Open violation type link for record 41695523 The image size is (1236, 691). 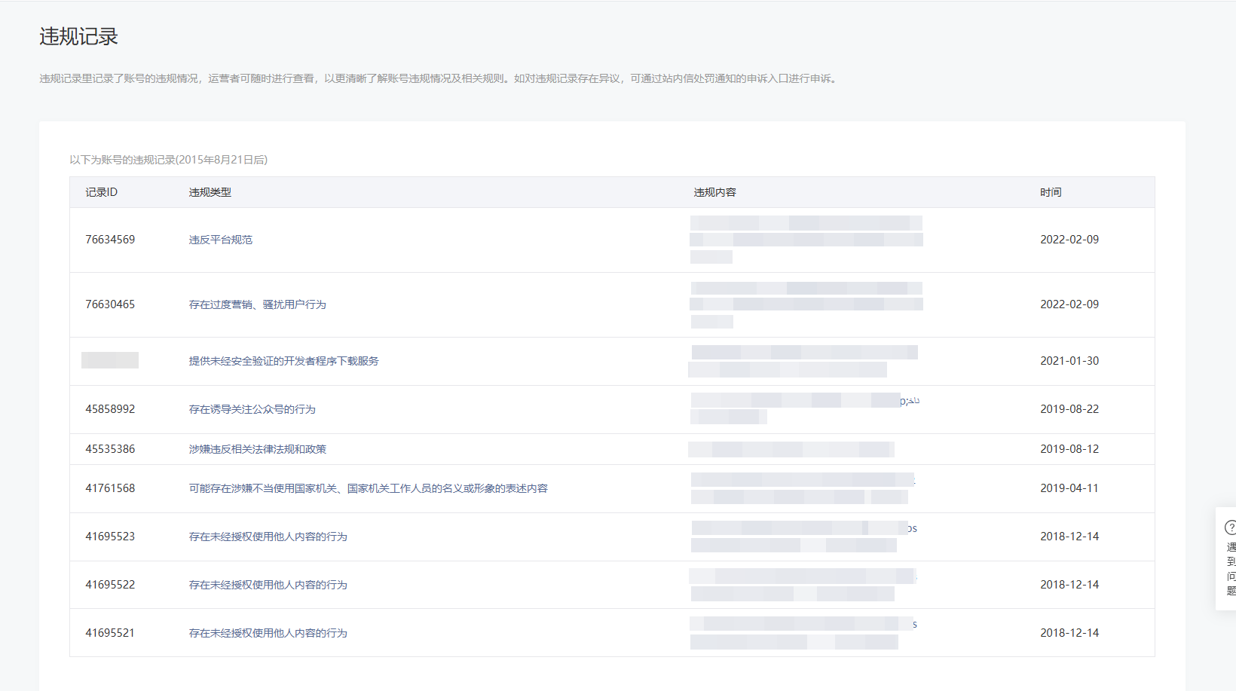click(x=268, y=537)
